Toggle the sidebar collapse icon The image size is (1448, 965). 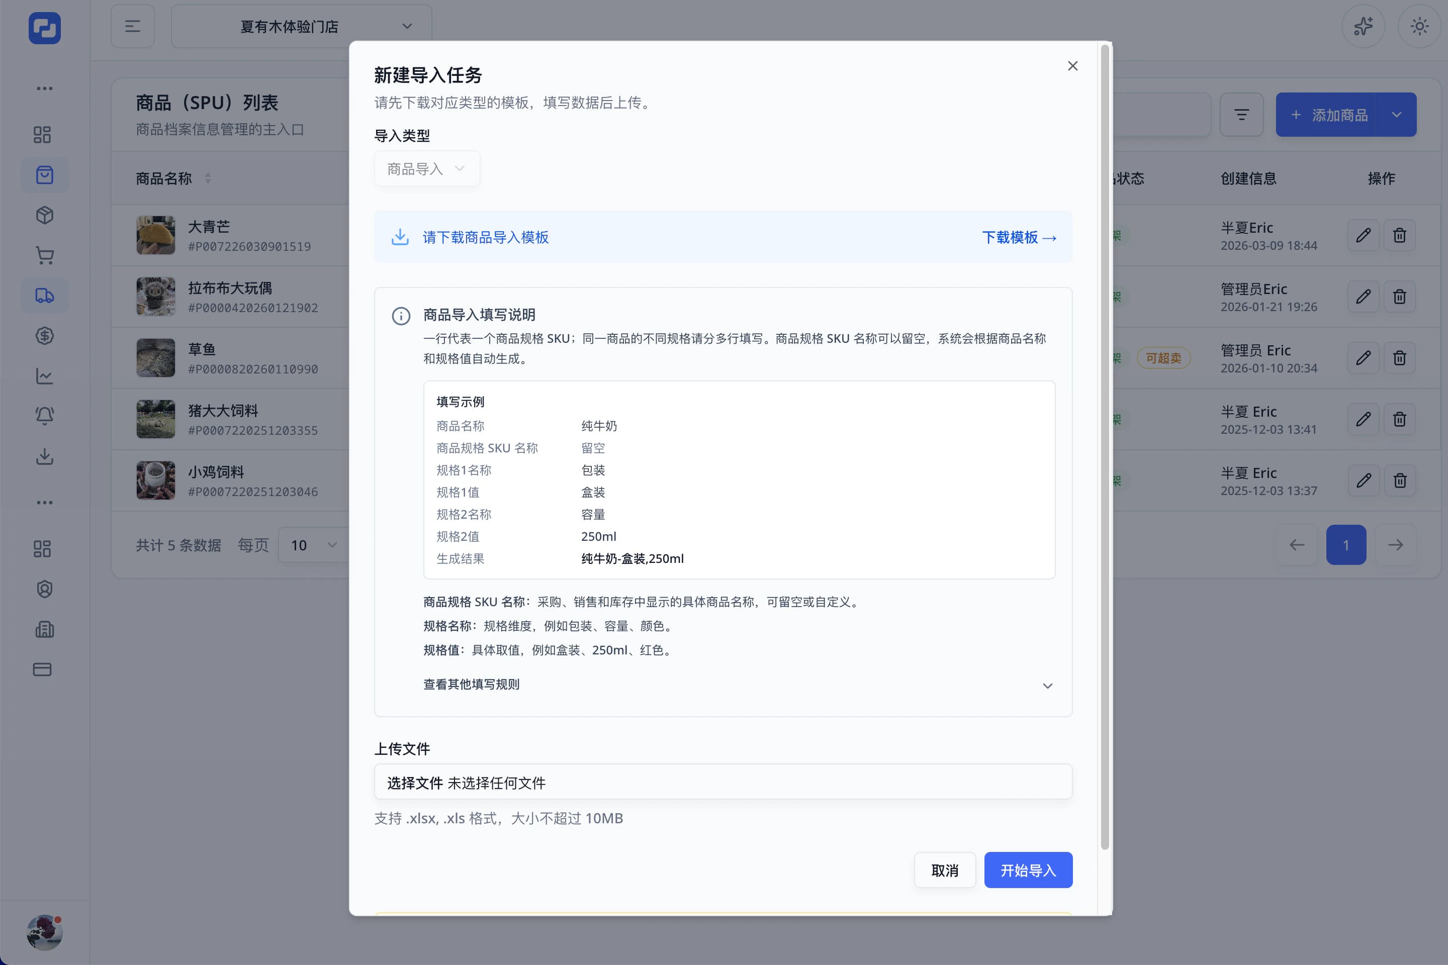pos(132,27)
